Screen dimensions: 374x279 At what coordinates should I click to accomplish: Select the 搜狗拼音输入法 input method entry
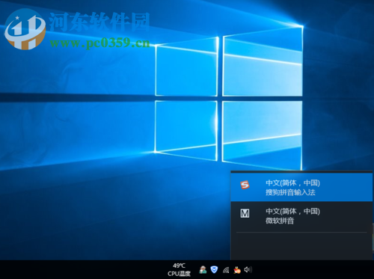point(301,187)
